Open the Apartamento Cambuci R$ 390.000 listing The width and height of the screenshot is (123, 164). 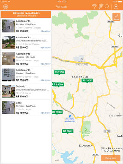coord(26,75)
